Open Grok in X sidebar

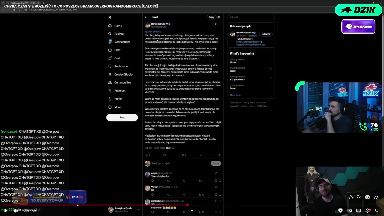coord(114,58)
